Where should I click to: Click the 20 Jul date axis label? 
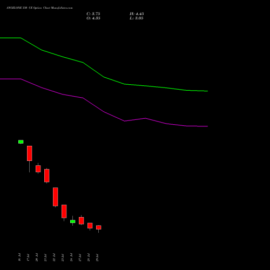(x=37, y=257)
